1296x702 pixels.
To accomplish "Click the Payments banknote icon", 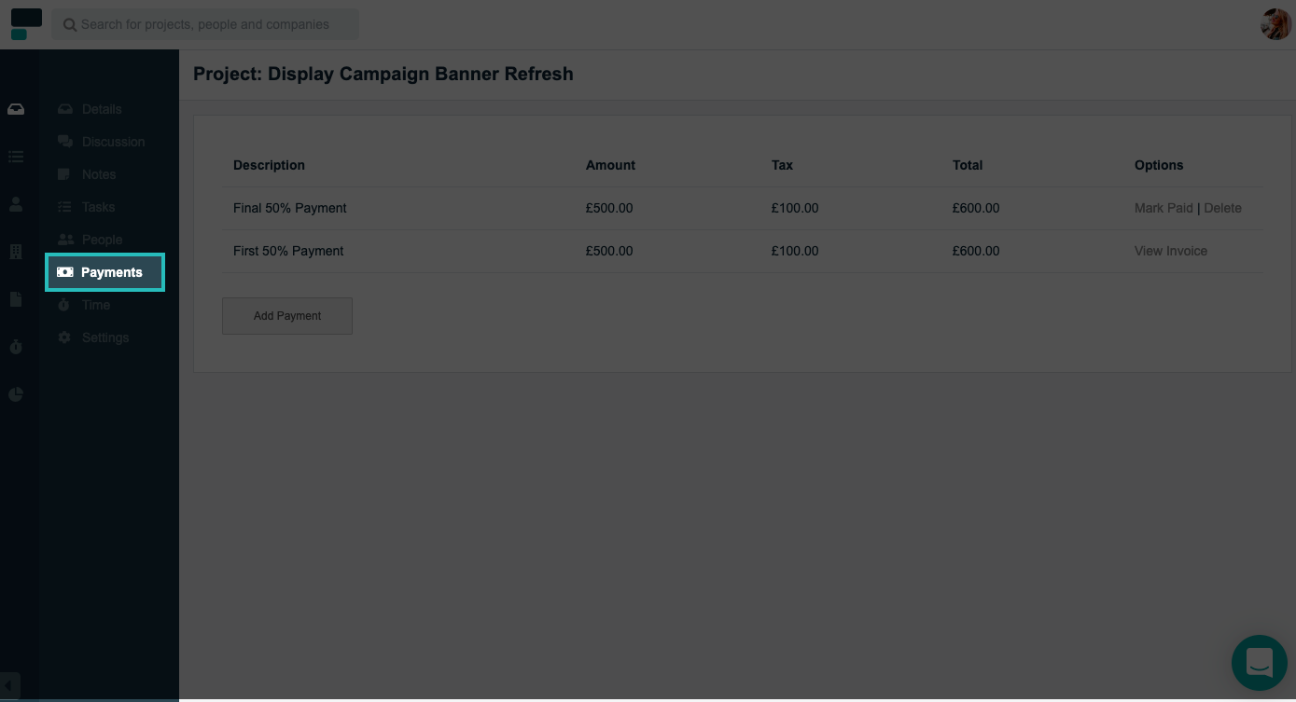I will pyautogui.click(x=64, y=272).
